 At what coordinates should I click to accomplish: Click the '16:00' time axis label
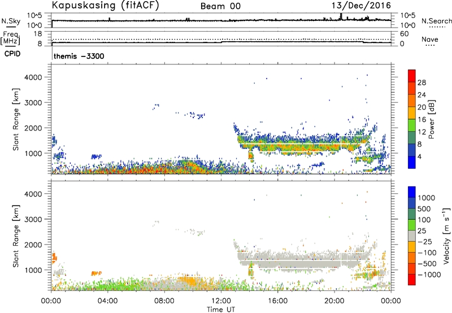[277, 301]
